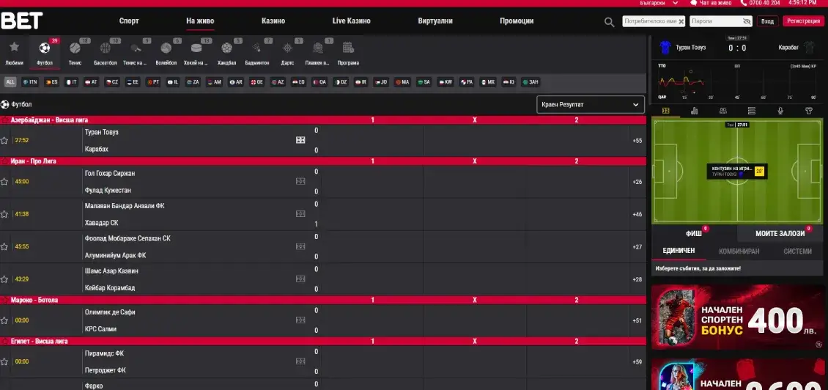Expand +28 markets for Шамс Азар Казвин
Screen dimensions: 828x390
coord(637,279)
